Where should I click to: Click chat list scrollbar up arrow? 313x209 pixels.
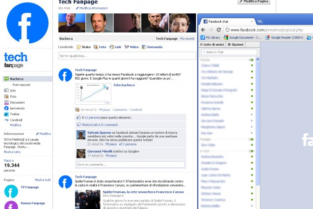pos(258,60)
